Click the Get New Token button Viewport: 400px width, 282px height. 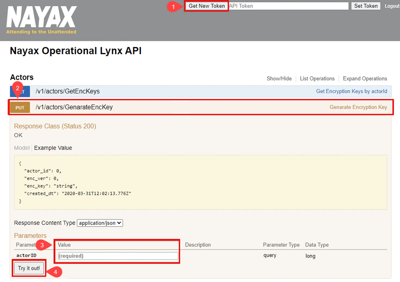click(207, 6)
